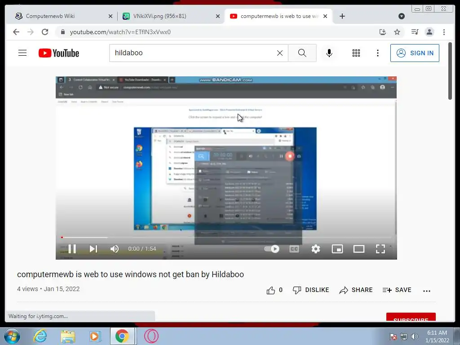Open the Chrome profile avatar
The width and height of the screenshot is (460, 345).
tap(429, 32)
